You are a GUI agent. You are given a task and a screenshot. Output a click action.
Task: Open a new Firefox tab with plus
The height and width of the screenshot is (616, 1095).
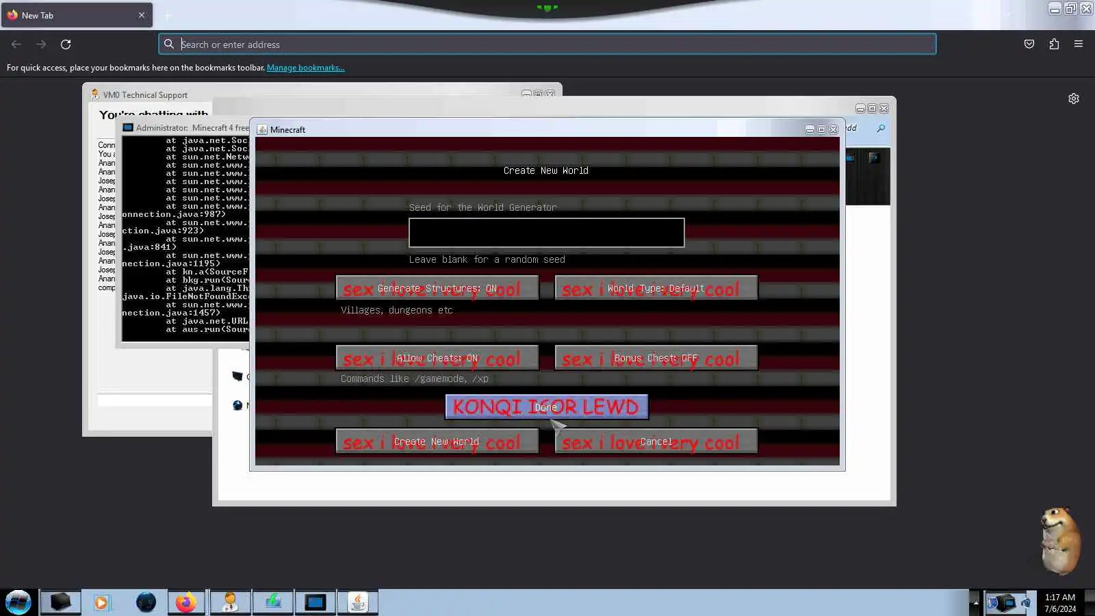(167, 15)
